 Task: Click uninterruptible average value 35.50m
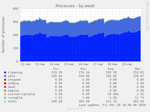click(113, 94)
